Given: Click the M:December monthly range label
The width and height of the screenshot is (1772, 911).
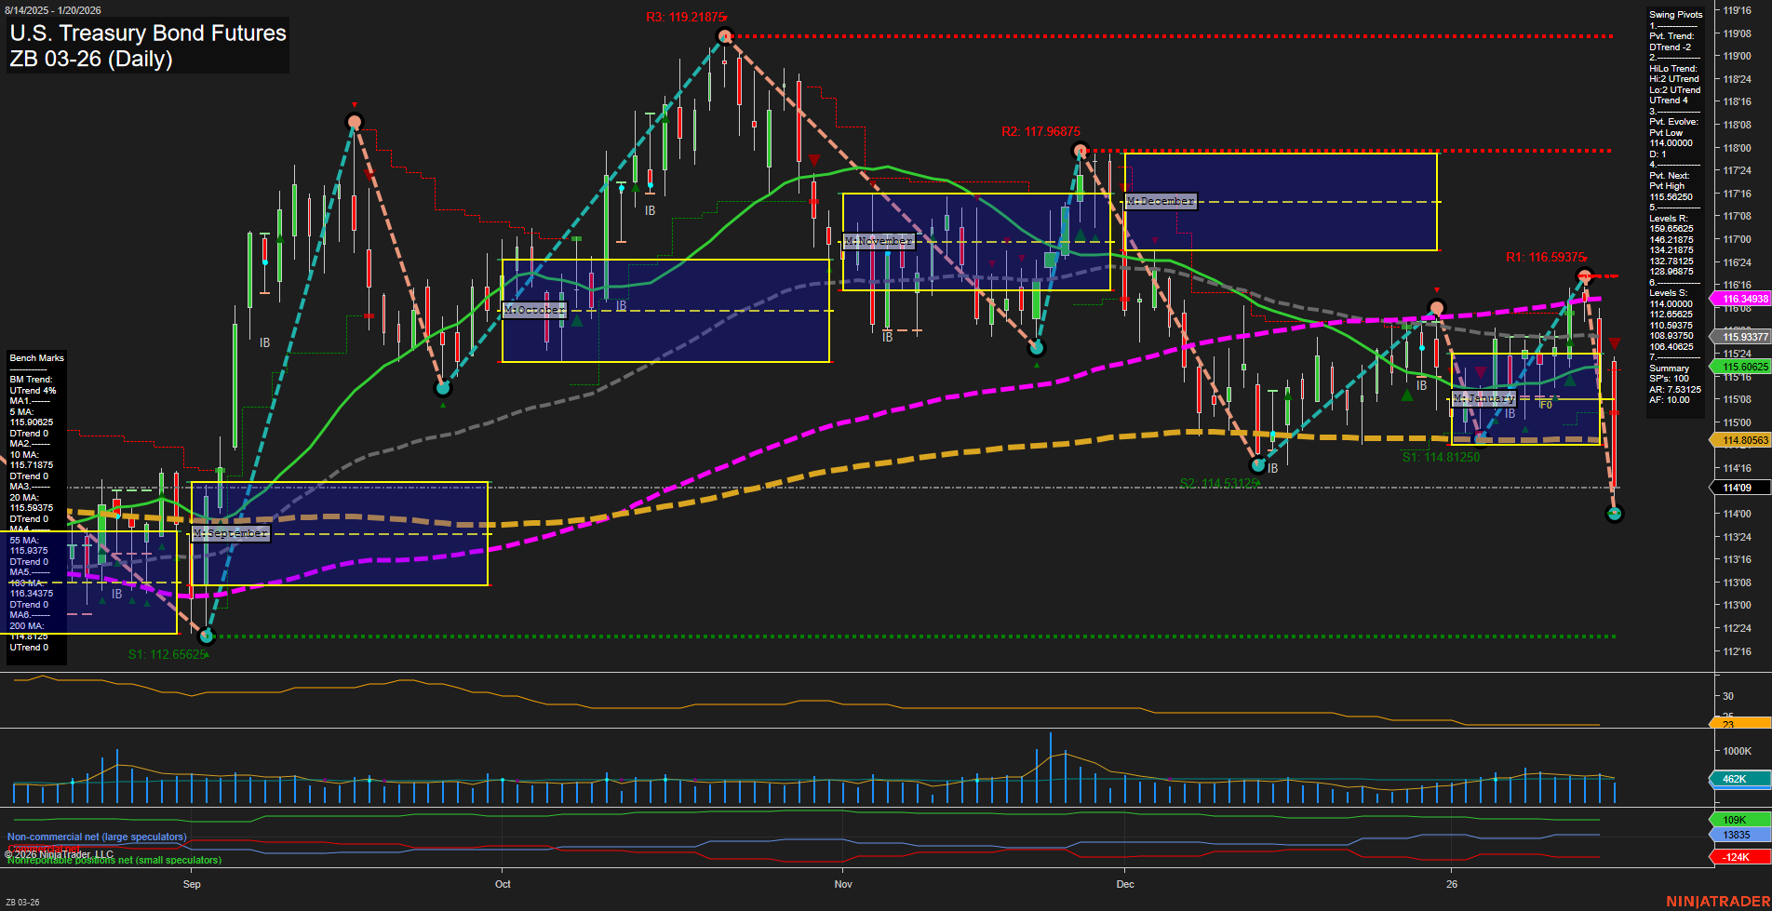Looking at the screenshot, I should pos(1160,200).
